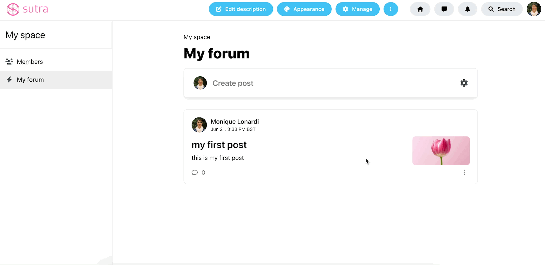Click the Search field in header
The height and width of the screenshot is (265, 545).
coord(502,9)
